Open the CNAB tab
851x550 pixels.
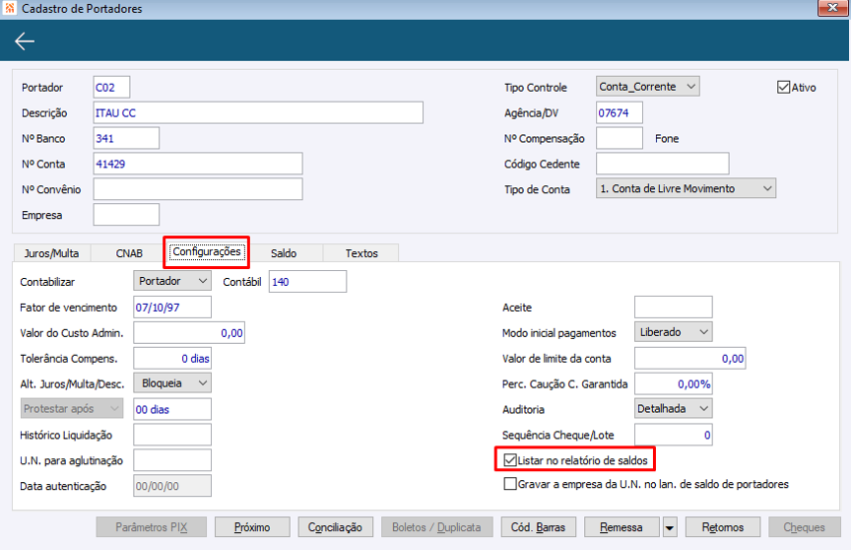point(129,253)
